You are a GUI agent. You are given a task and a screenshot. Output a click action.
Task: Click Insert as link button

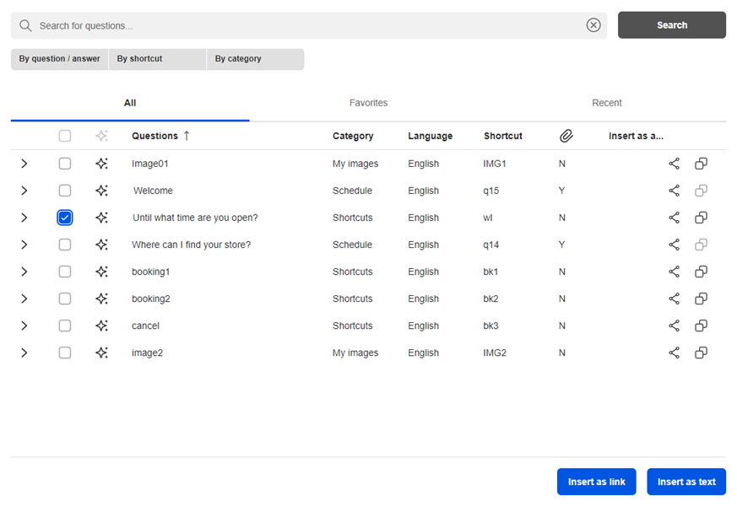click(597, 482)
